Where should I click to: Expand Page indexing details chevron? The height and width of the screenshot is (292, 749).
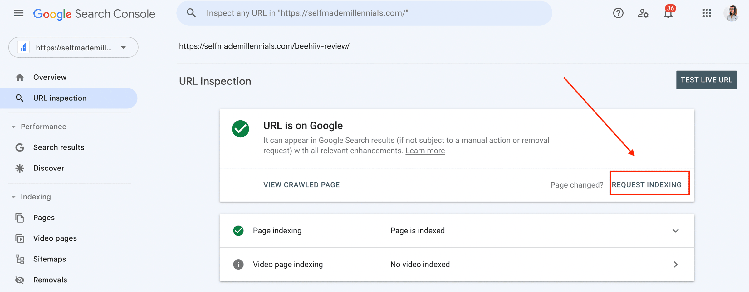pyautogui.click(x=675, y=231)
